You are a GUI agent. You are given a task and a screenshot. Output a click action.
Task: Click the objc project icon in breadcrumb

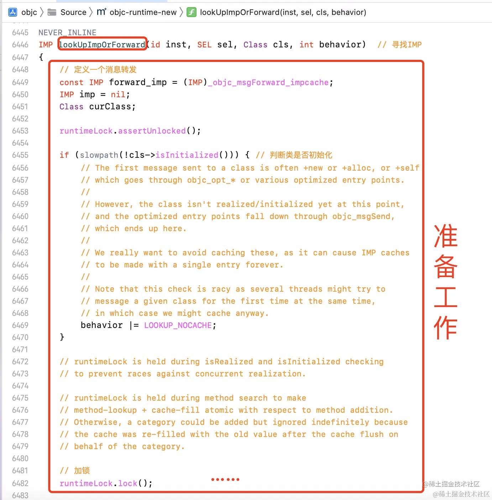pyautogui.click(x=12, y=12)
